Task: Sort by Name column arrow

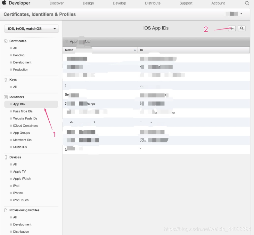Action: (x=135, y=50)
